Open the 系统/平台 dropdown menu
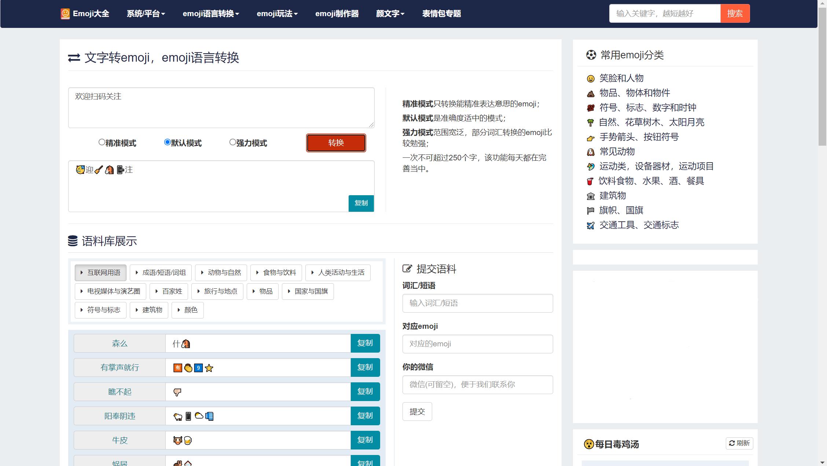This screenshot has height=466, width=827. click(146, 13)
